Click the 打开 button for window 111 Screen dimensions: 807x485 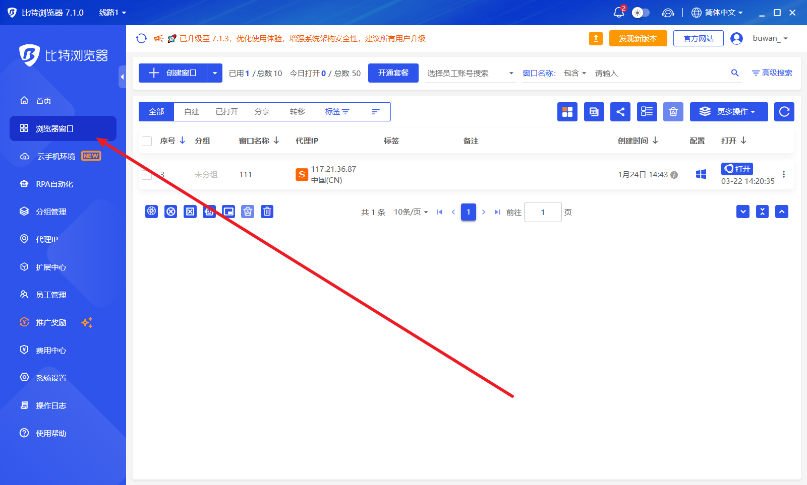(737, 169)
